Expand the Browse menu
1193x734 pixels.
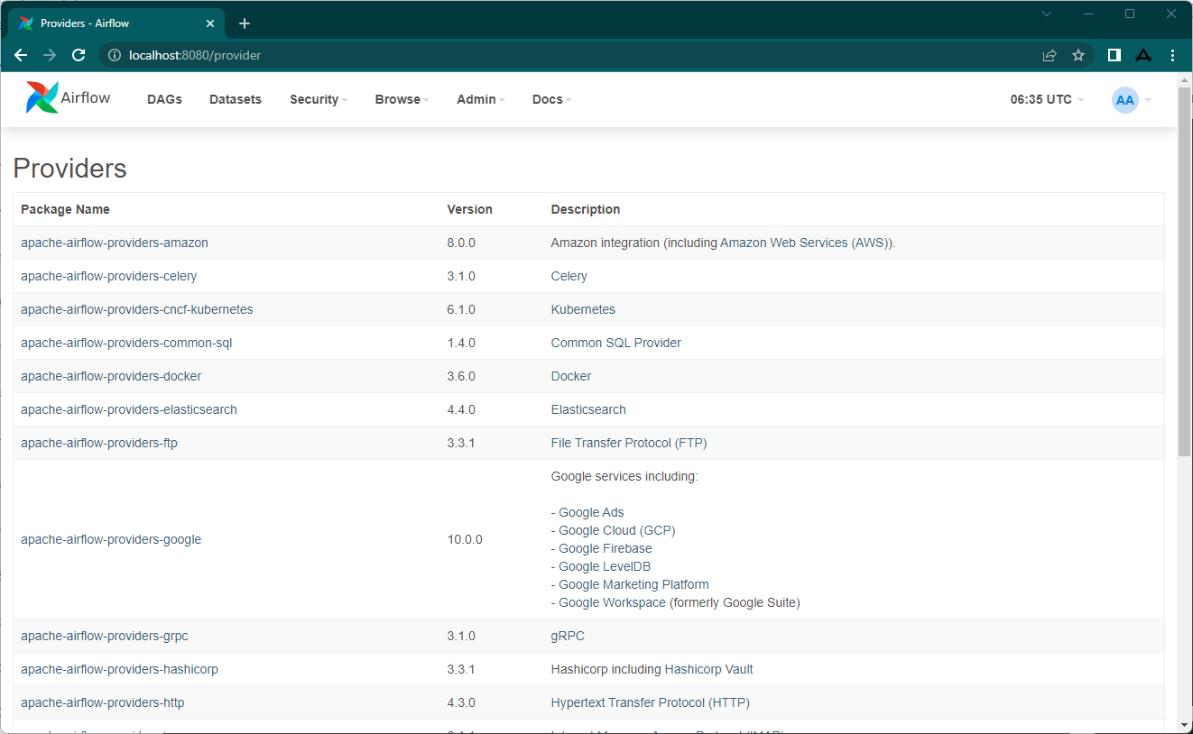coord(402,99)
